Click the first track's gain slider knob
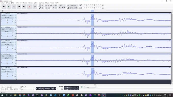The width and height of the screenshot is (173, 97). point(7,20)
